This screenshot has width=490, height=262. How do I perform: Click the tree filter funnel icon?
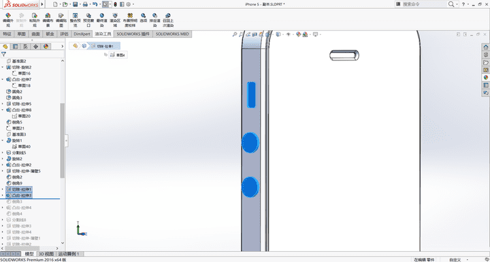click(x=4, y=54)
